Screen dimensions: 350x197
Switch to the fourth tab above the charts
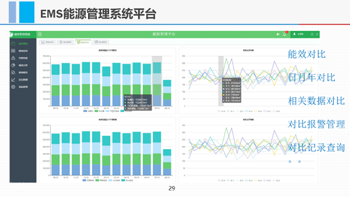click(x=100, y=42)
